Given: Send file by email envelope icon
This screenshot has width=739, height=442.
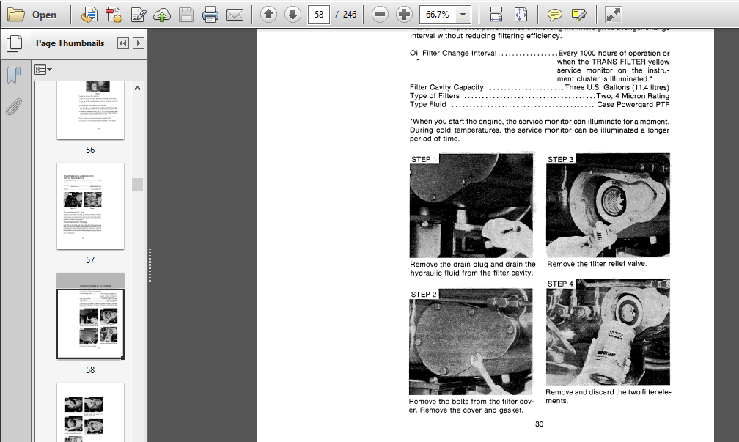Looking at the screenshot, I should point(235,15).
